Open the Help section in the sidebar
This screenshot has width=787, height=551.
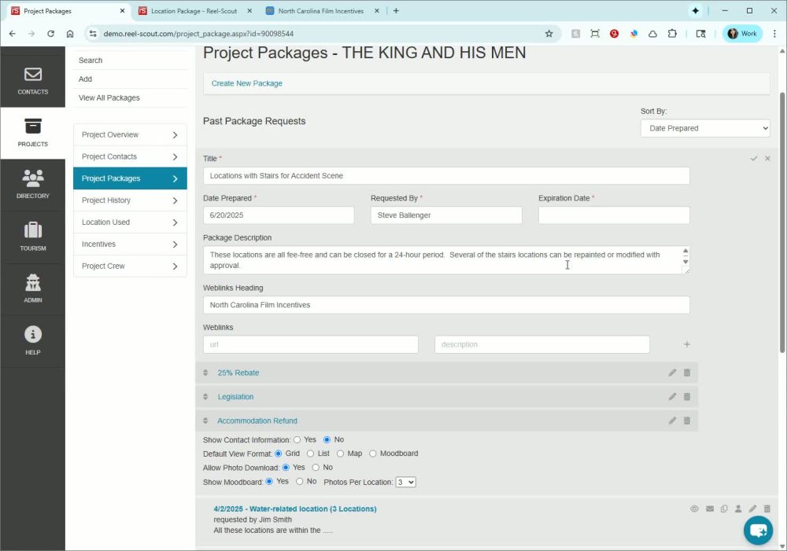click(x=32, y=341)
